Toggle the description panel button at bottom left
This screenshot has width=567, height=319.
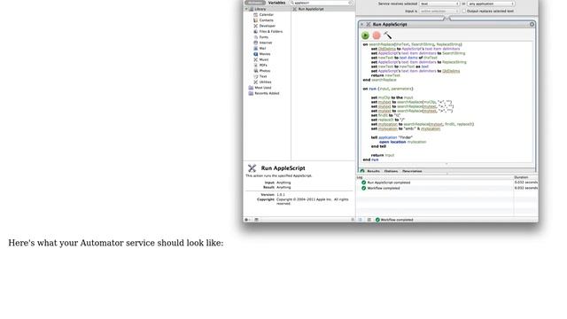(x=256, y=220)
